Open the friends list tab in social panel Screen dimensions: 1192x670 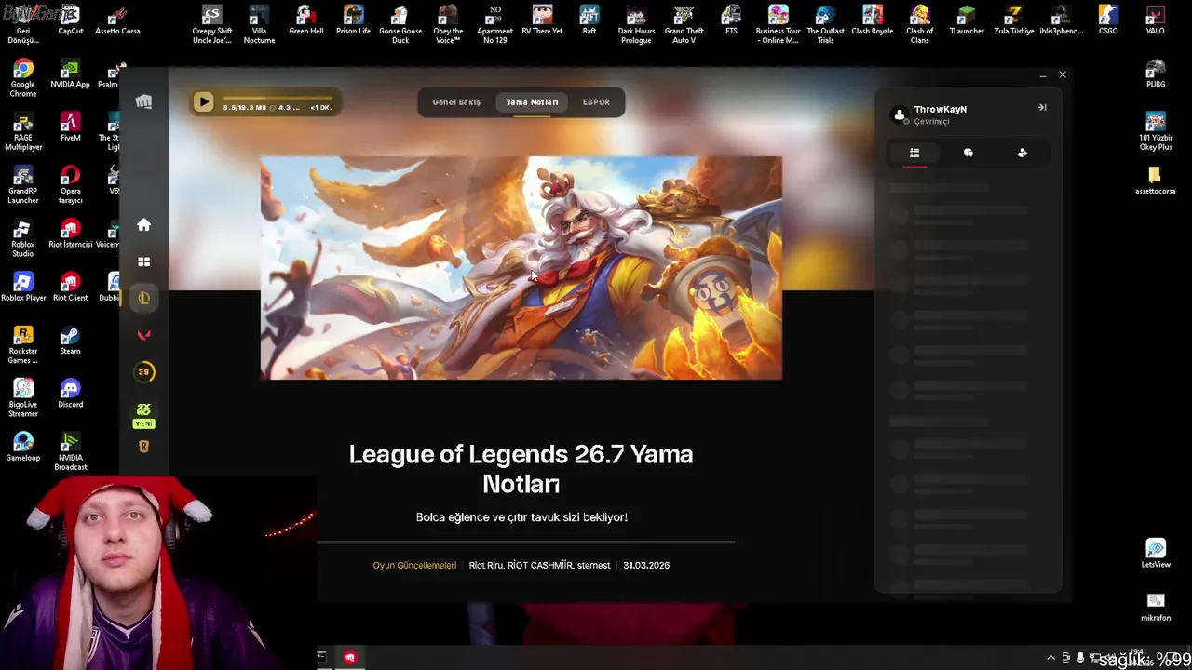[x=914, y=153]
